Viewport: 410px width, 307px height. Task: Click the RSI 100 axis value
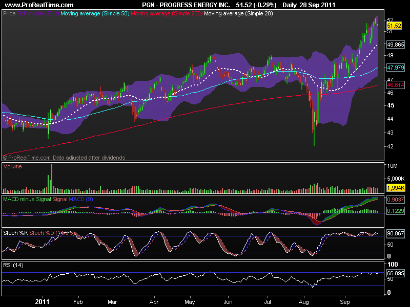click(x=393, y=265)
